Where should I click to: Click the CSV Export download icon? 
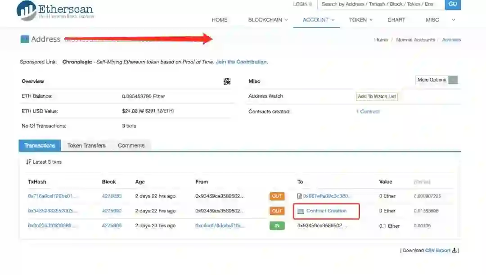pyautogui.click(x=454, y=250)
